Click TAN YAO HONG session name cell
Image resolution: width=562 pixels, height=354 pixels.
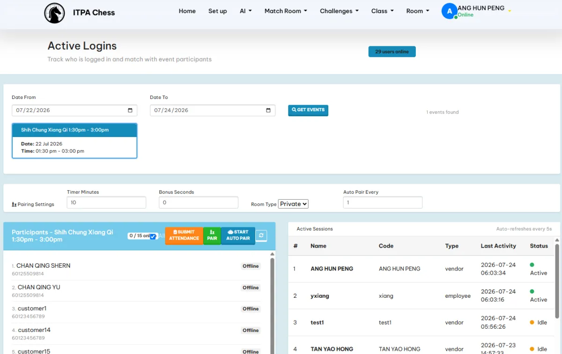(332, 349)
